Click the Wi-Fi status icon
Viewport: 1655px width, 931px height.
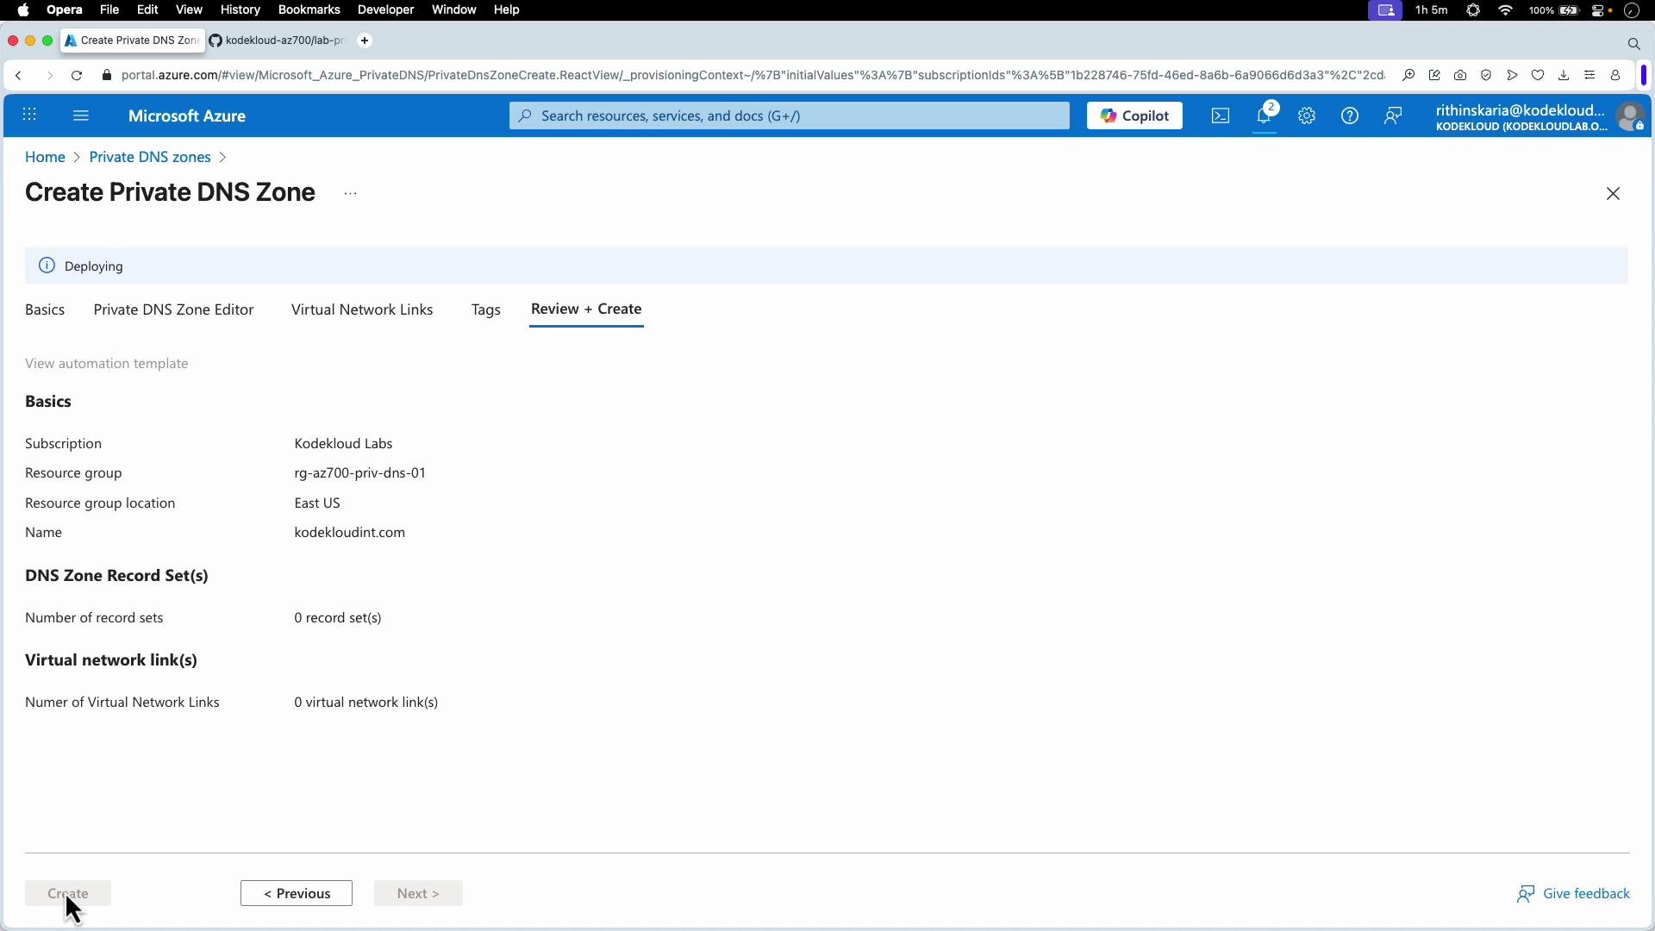tap(1506, 10)
